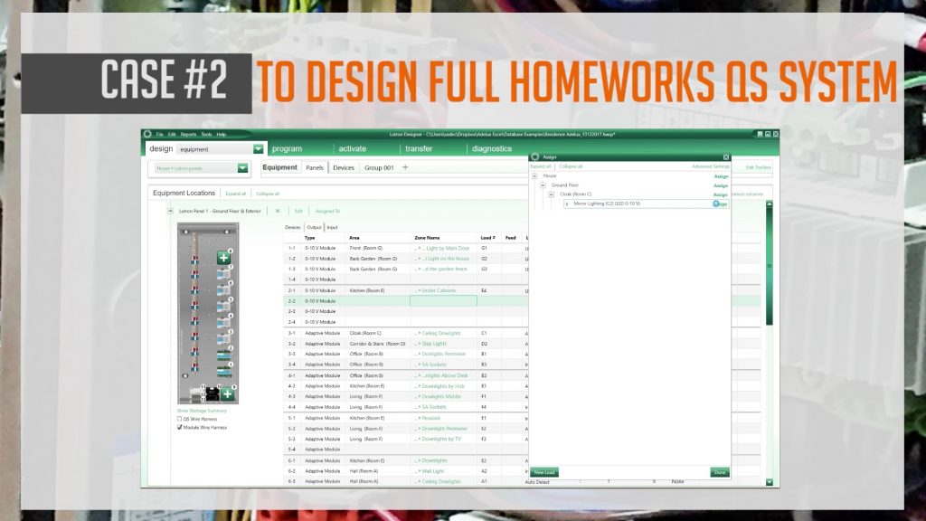Collapse the Cloak (Room C) node
Screen dimensions: 926x521
(x=551, y=194)
